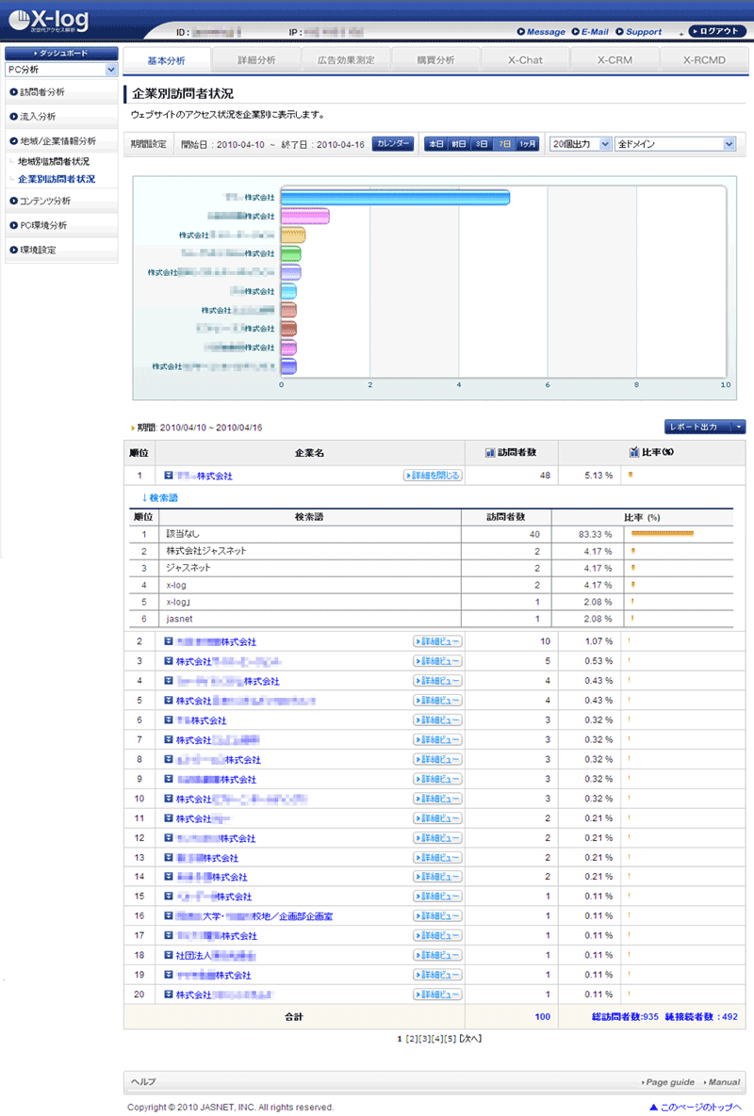This screenshot has width=754, height=1116.
Task: Click 詳細を閉じる for rank 1 company
Action: pos(432,477)
